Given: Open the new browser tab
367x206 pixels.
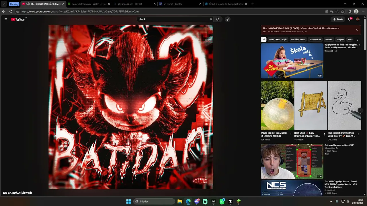Looking at the screenshot, I should point(253,4).
